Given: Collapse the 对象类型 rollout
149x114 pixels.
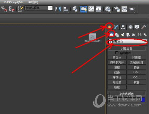Looking at the screenshot, I should 127,49.
